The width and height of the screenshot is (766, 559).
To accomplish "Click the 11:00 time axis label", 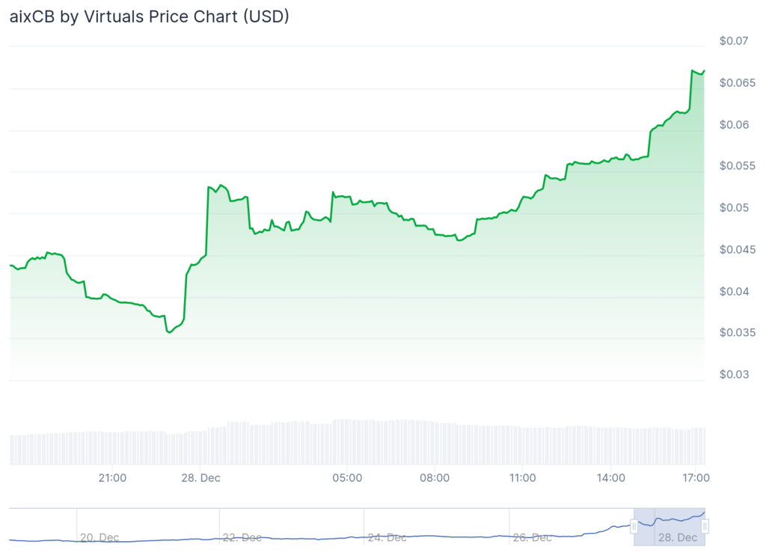I will tap(522, 477).
